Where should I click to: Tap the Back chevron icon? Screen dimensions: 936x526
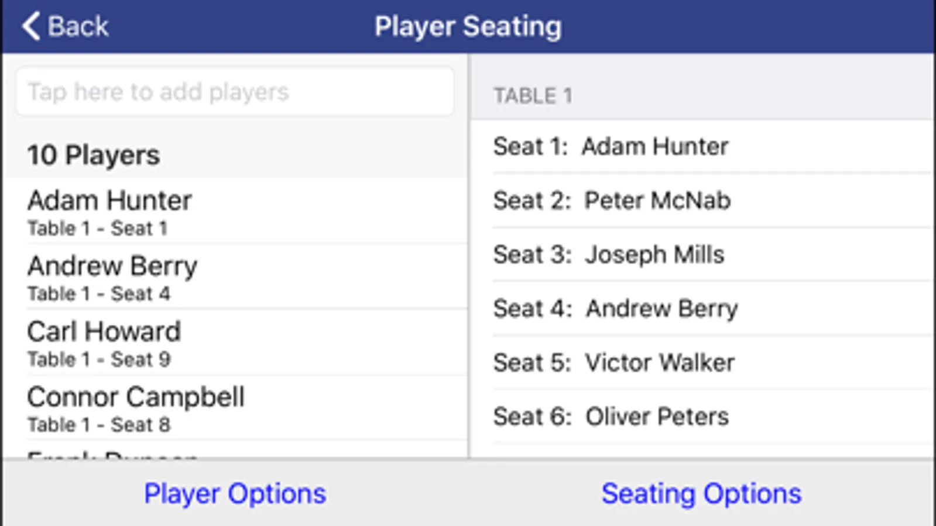(x=32, y=26)
